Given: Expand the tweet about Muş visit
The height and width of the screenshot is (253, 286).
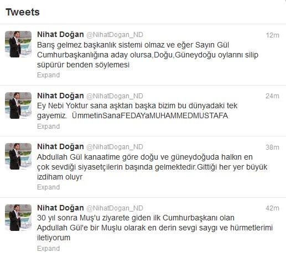Looking at the screenshot, I should (x=48, y=249).
